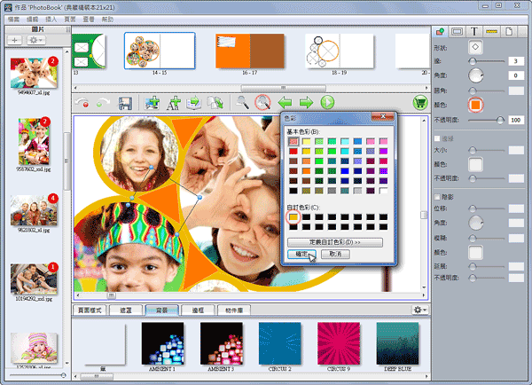532x385 pixels.
Task: Click the add text icon with green plus
Action: [174, 103]
